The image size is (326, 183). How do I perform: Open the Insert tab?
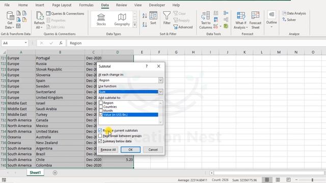(40, 5)
